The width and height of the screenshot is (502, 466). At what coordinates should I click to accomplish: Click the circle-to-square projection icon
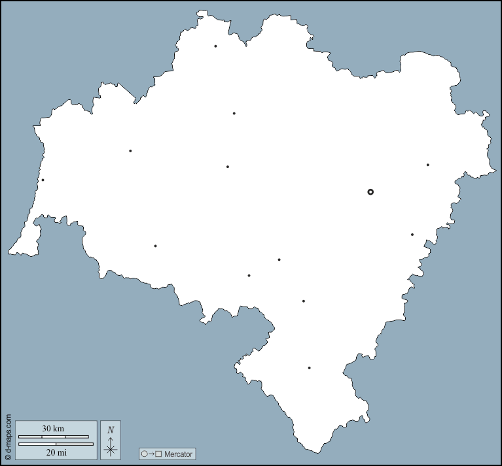click(x=151, y=454)
